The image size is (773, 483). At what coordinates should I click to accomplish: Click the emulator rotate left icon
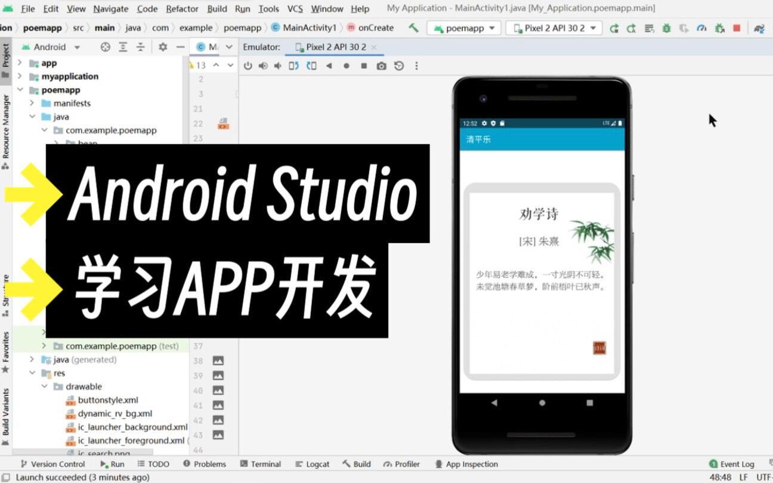pos(293,66)
